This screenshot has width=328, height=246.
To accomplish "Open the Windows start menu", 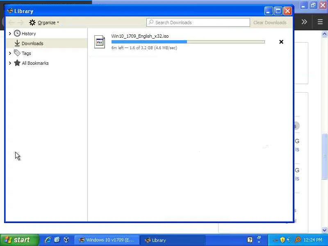I will pos(19,240).
